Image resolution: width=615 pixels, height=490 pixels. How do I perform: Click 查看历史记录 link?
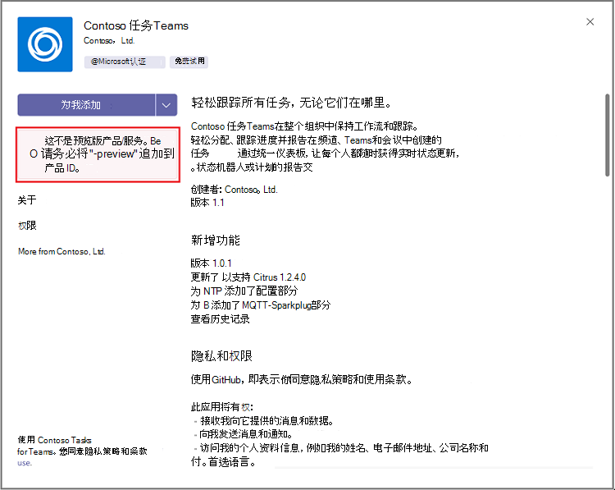(220, 318)
